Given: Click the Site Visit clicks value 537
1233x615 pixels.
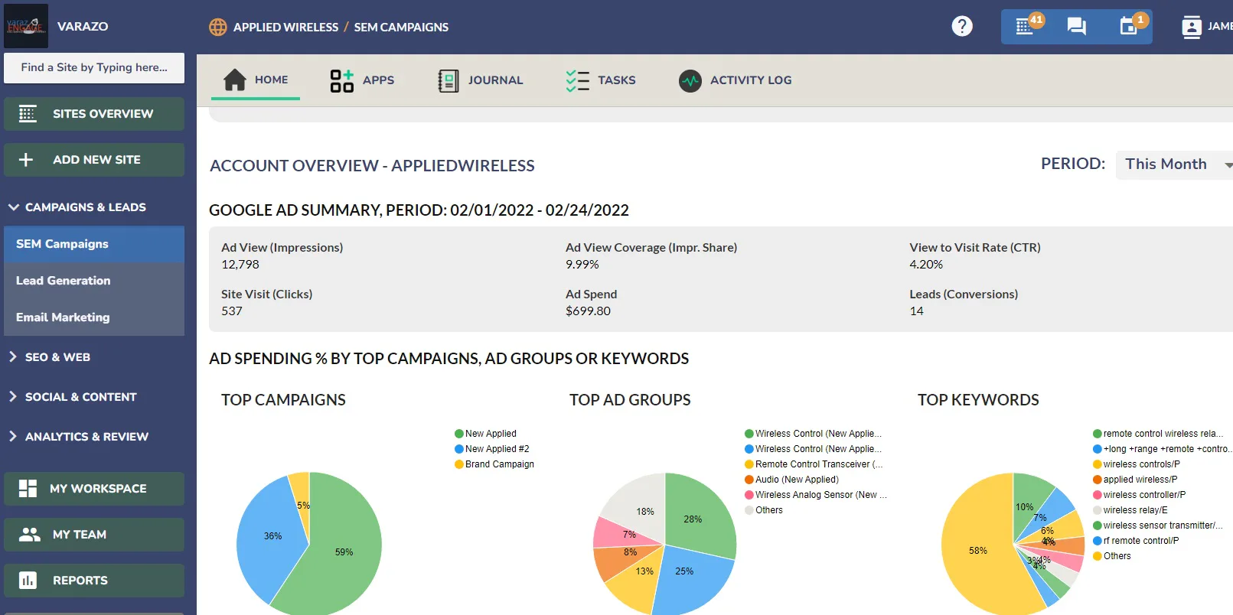Looking at the screenshot, I should (x=232, y=311).
